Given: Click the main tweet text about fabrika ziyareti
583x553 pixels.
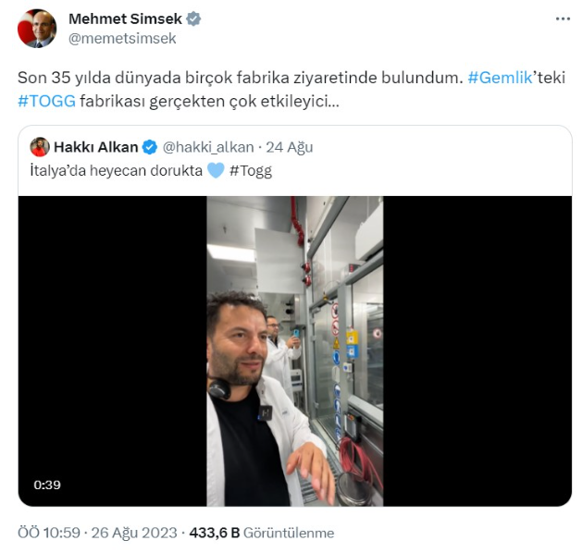Looking at the screenshot, I should click(239, 78).
